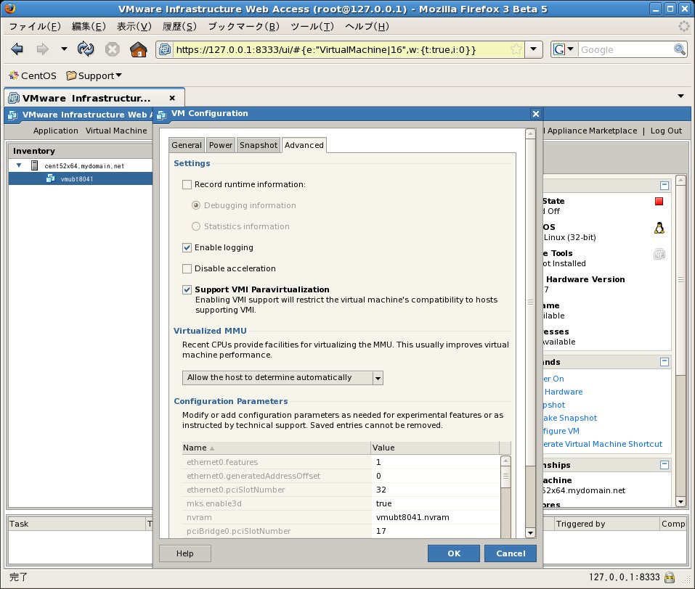Click the Virtual Appliance Marketplace link

click(590, 131)
